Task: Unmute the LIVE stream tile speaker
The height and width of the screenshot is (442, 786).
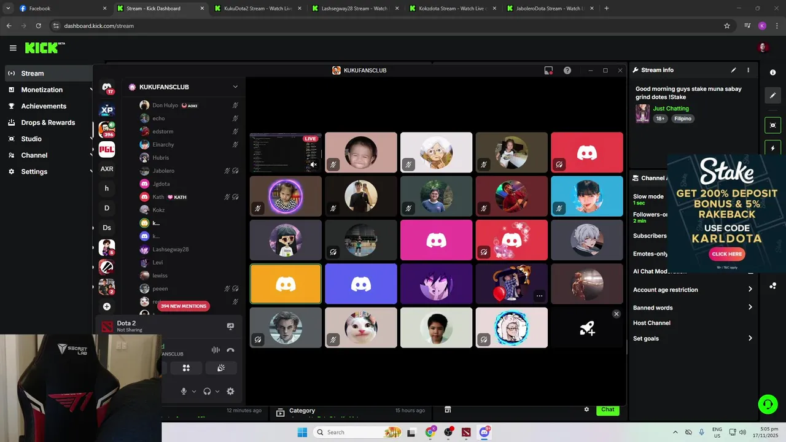Action: (x=313, y=165)
